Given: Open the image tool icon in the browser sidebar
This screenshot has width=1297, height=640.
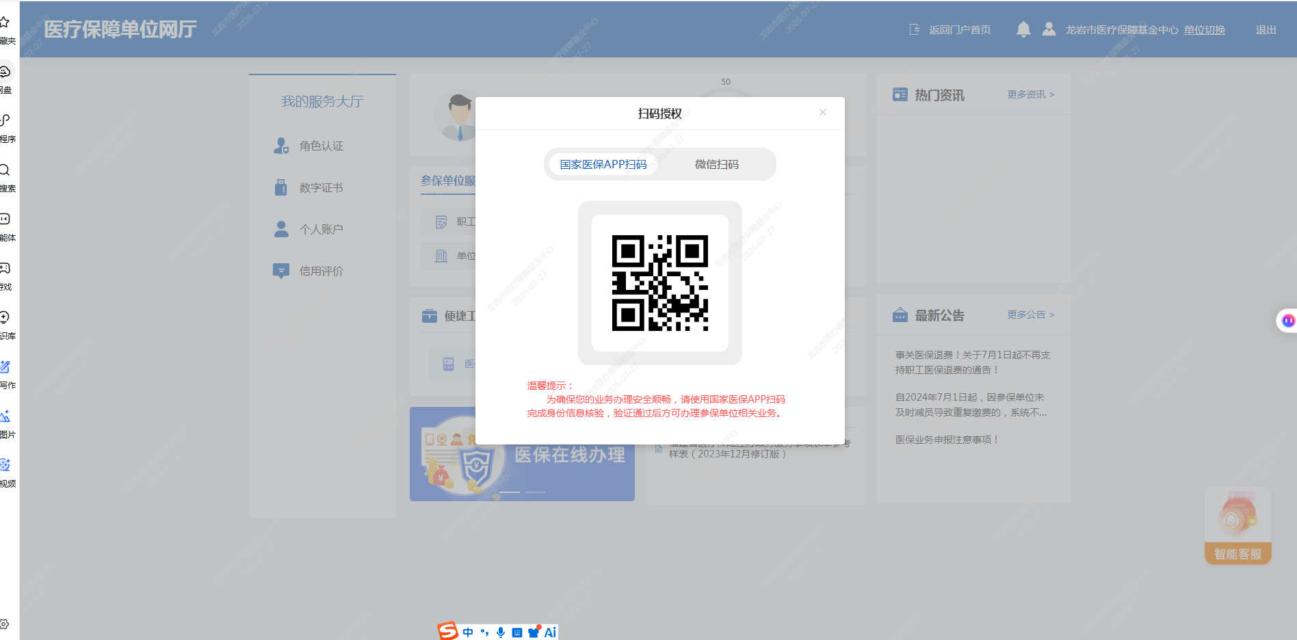Looking at the screenshot, I should pos(5,416).
